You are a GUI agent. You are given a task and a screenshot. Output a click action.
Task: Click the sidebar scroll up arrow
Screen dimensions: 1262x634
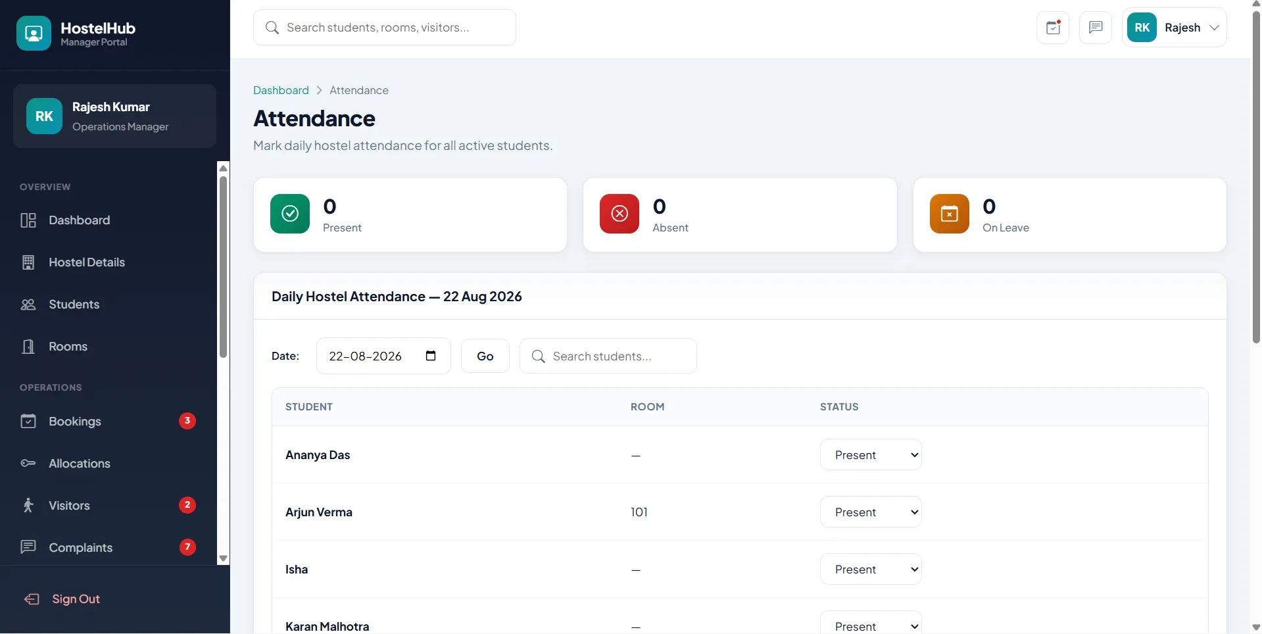click(x=224, y=168)
